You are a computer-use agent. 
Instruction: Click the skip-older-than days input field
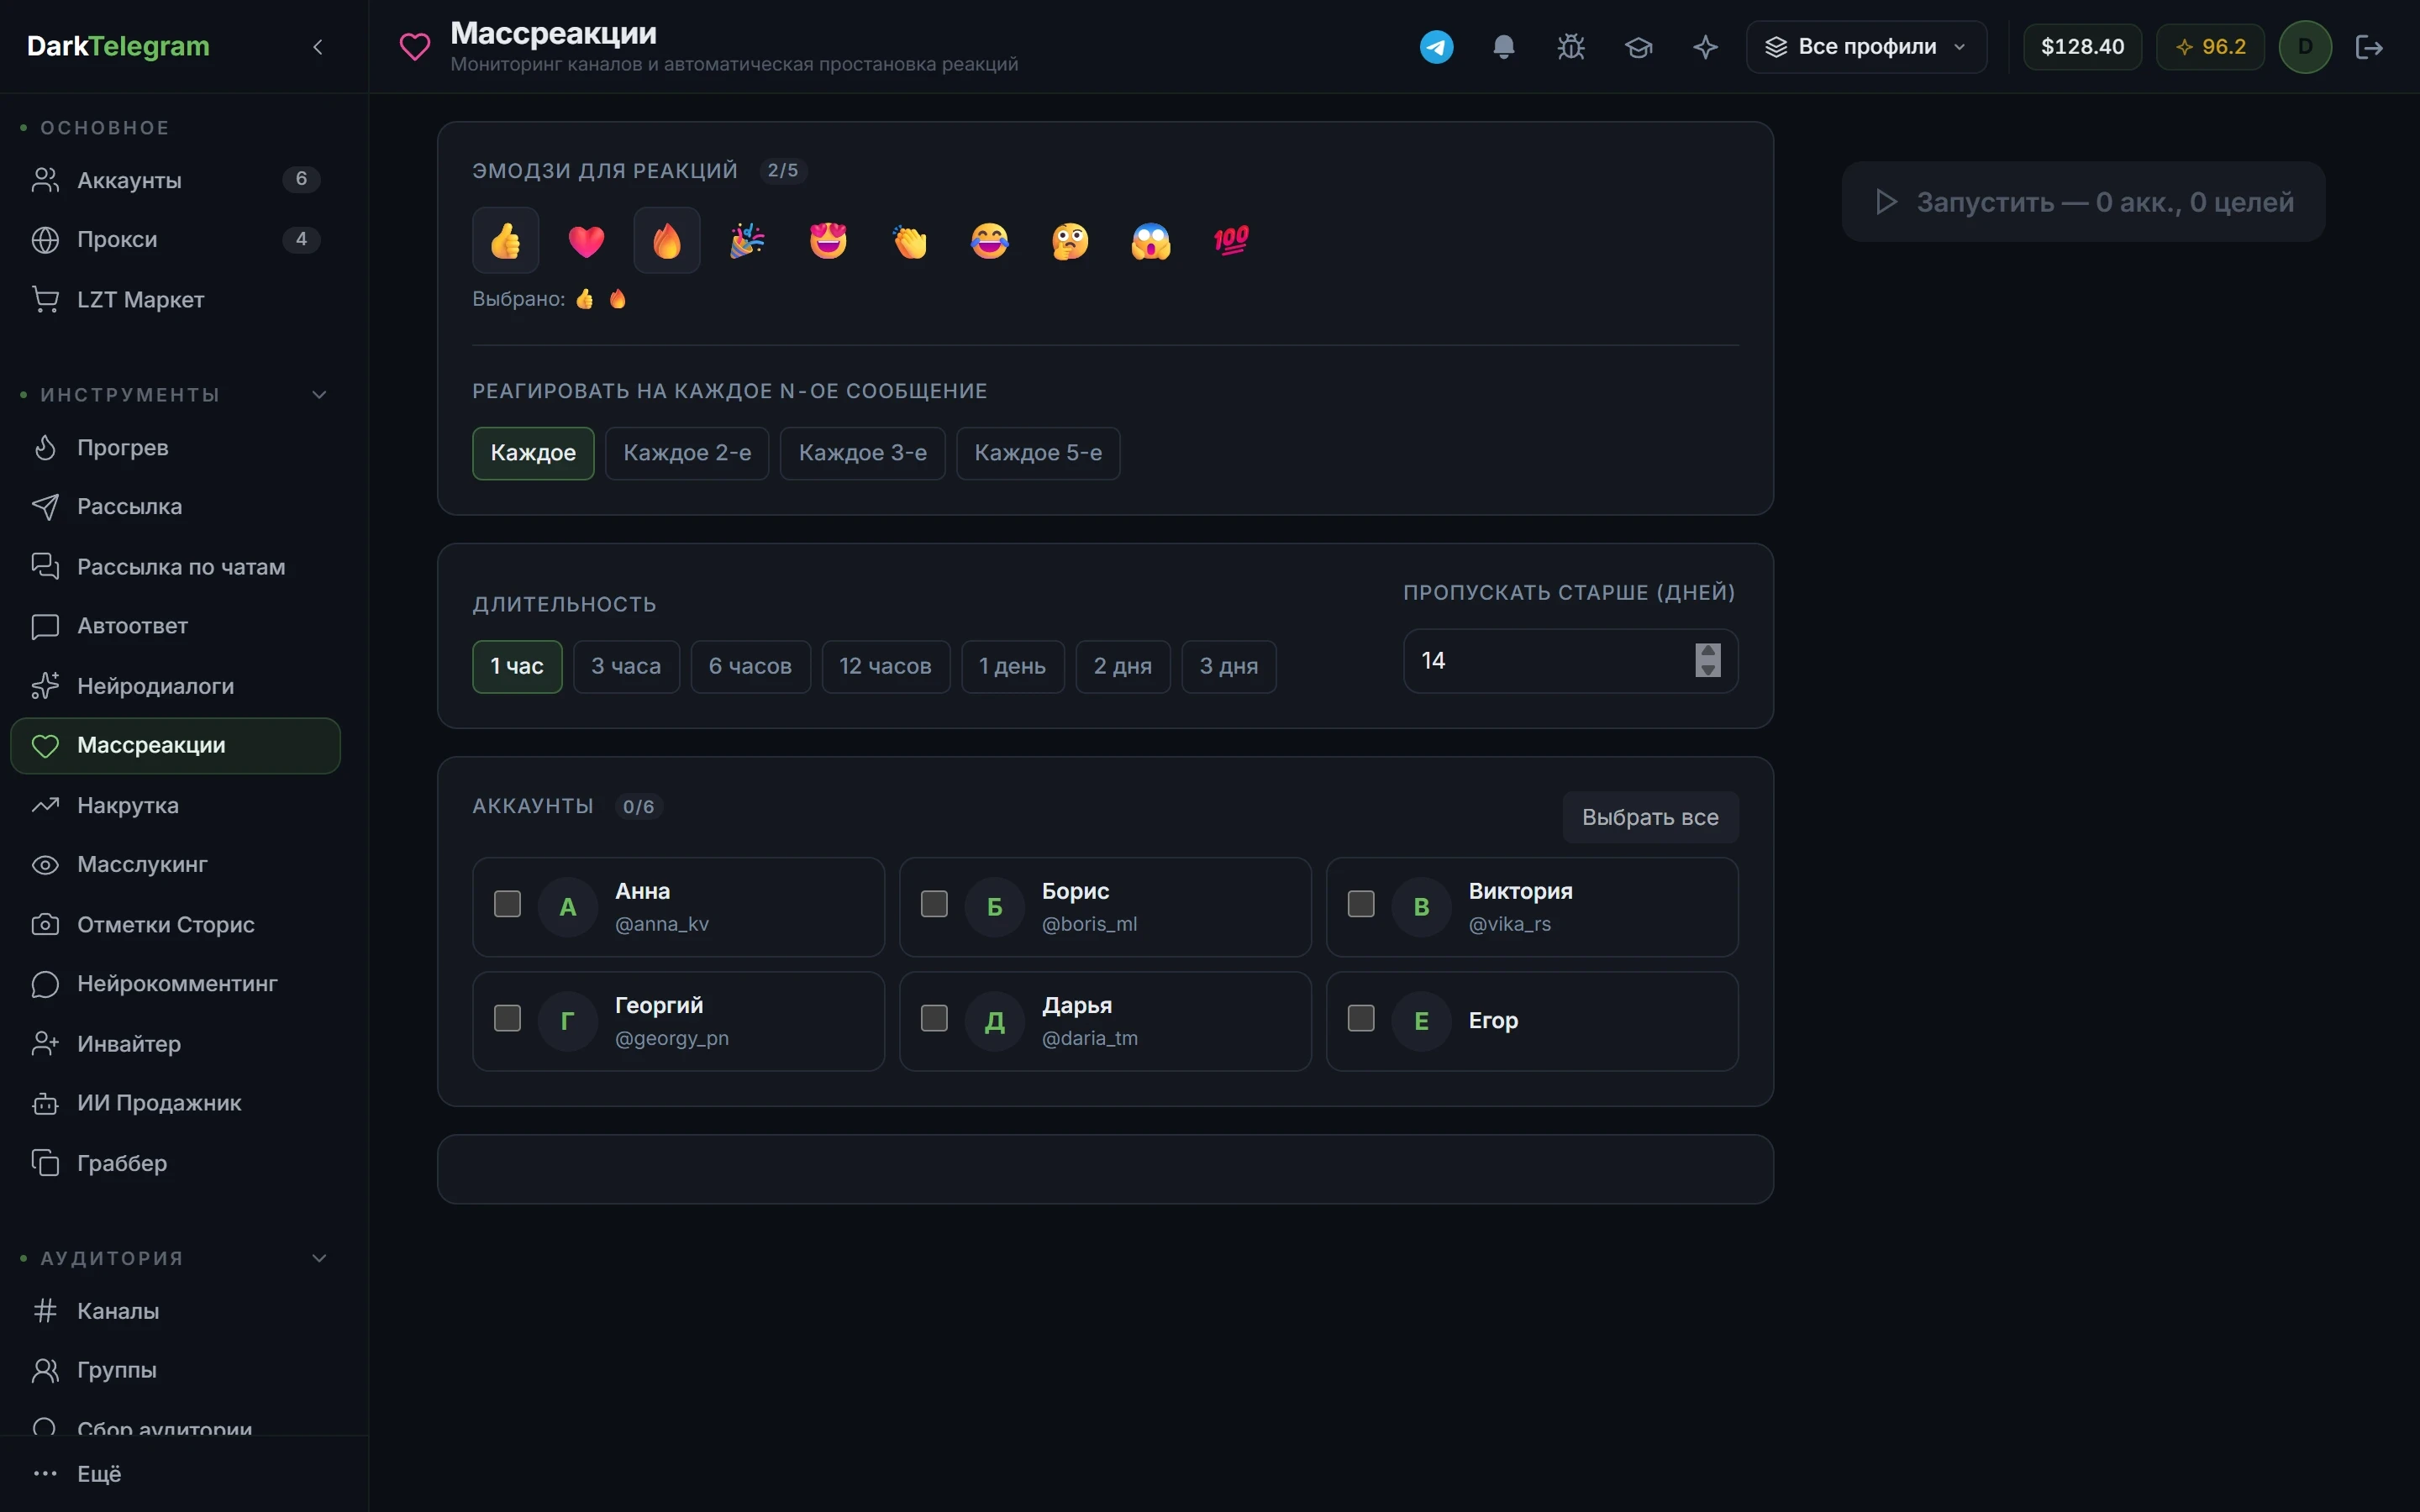pyautogui.click(x=1570, y=661)
